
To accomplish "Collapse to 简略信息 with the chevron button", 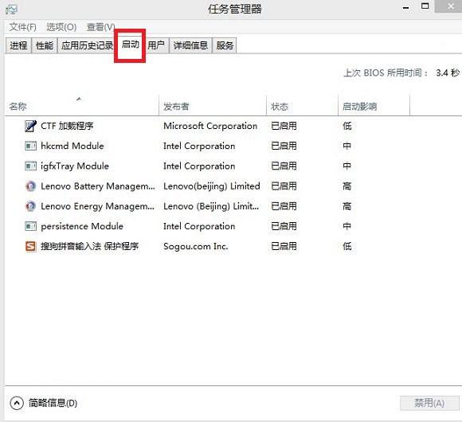I will pos(17,403).
